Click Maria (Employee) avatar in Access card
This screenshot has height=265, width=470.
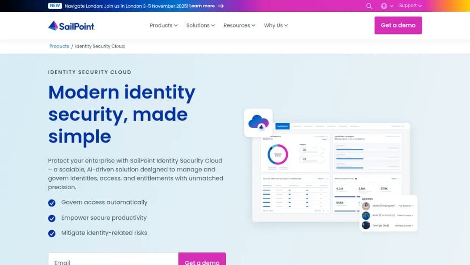coord(366,206)
